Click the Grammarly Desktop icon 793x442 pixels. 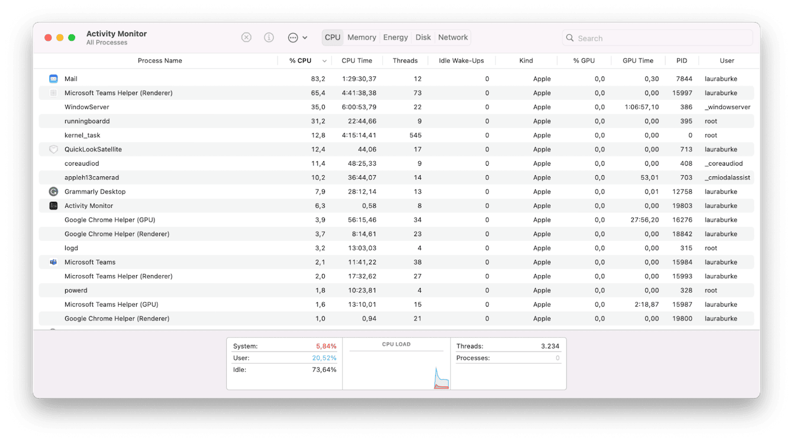(53, 191)
